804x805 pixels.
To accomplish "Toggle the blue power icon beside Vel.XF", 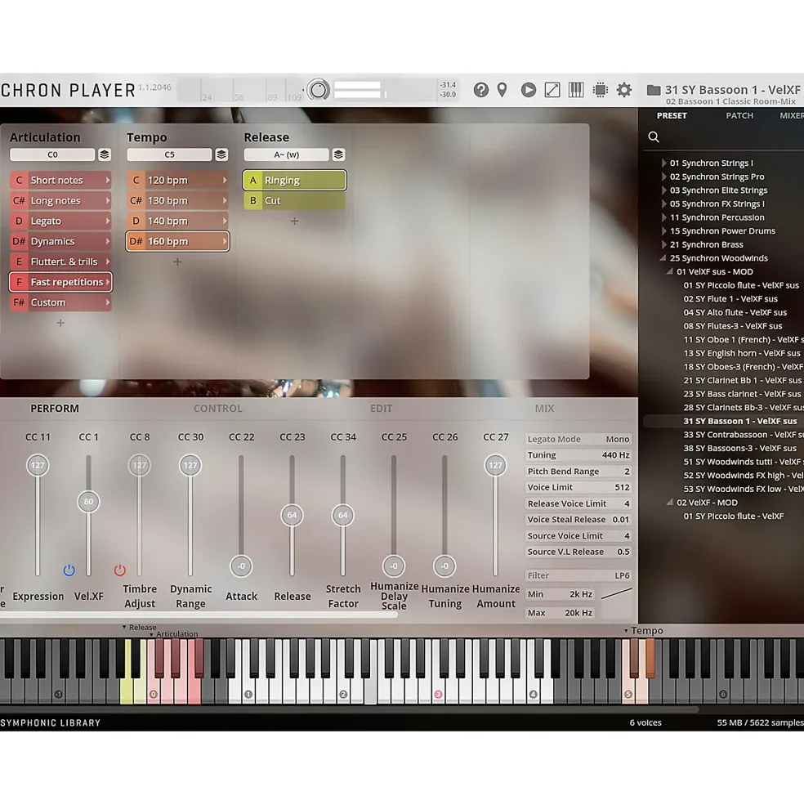I will click(69, 570).
